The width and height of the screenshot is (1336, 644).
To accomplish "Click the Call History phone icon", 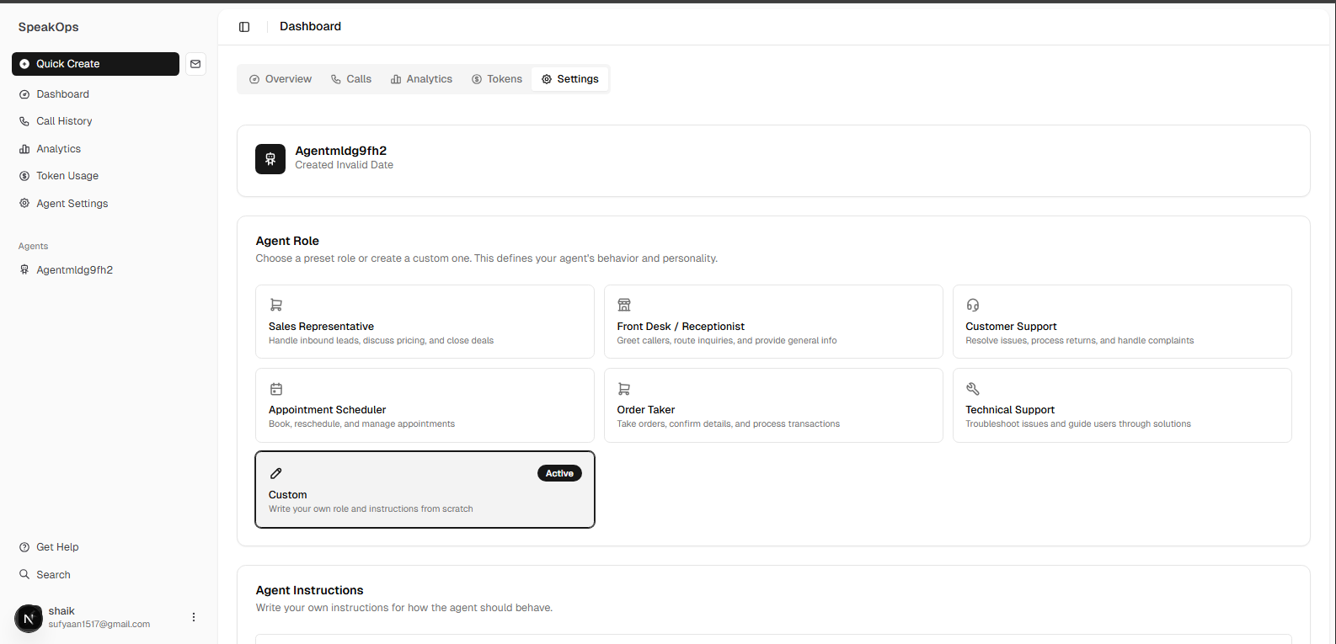I will 24,121.
